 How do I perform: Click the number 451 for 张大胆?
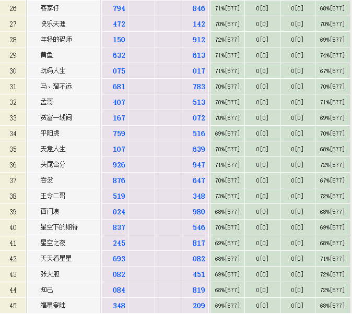coord(198,274)
